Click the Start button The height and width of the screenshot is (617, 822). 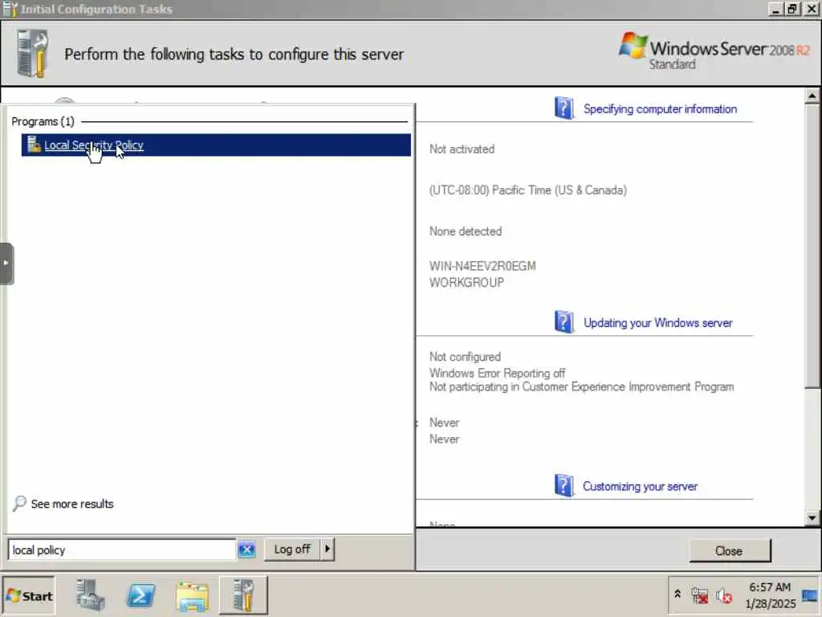[30, 595]
